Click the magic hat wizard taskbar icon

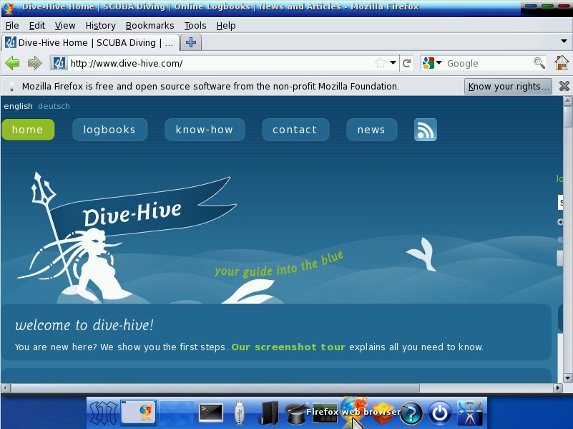point(295,413)
